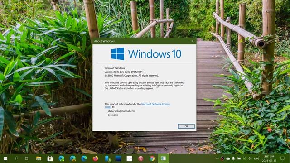The height and width of the screenshot is (163, 290).
Task: Open taskbar Search magnifier
Action: [x=16, y=158]
